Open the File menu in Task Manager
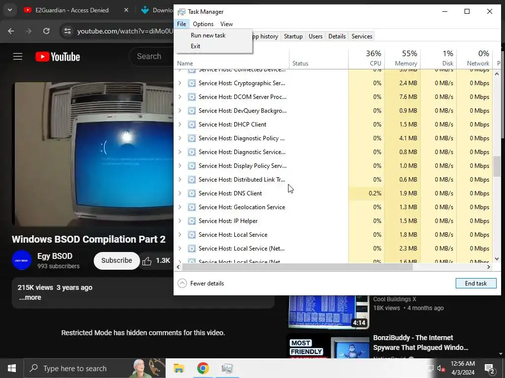The width and height of the screenshot is (505, 378). pos(181,24)
